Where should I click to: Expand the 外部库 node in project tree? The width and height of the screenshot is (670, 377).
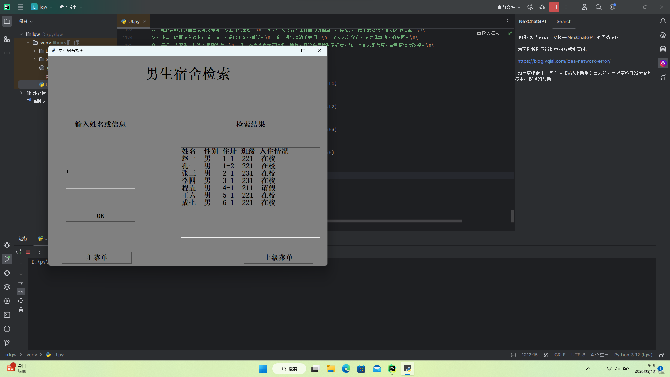(x=21, y=93)
